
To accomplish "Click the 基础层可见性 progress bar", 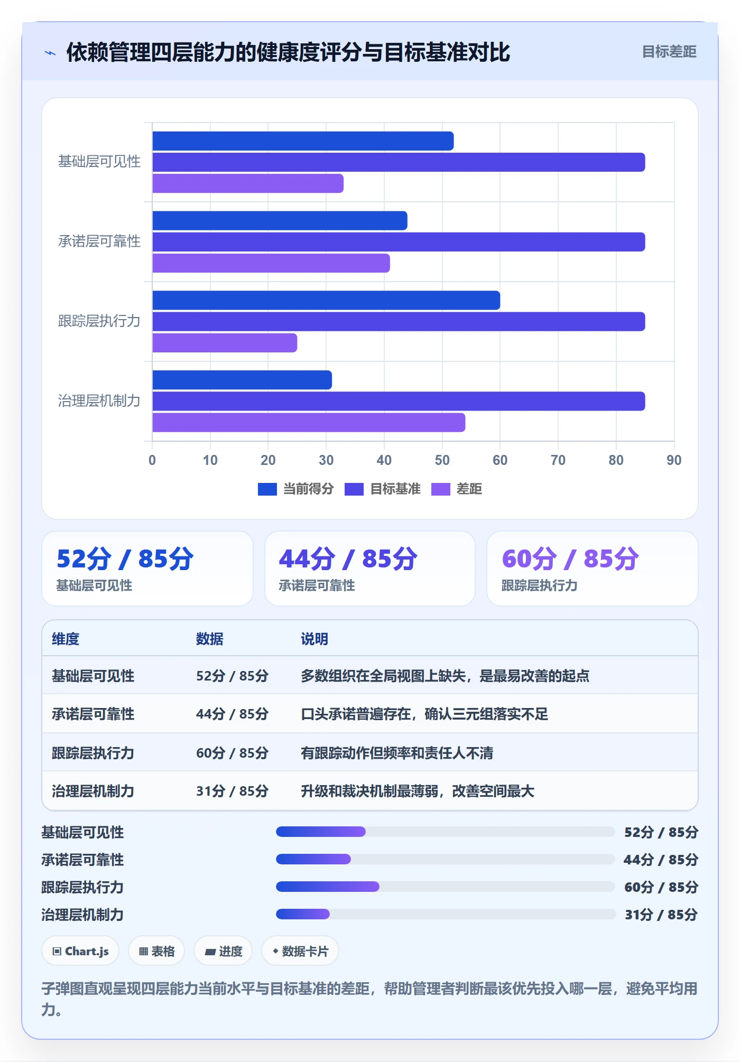I will 445,832.
